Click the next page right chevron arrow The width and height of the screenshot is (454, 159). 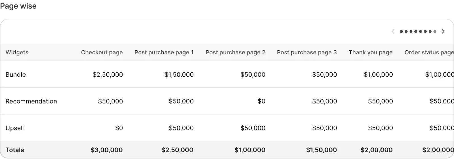pyautogui.click(x=443, y=31)
